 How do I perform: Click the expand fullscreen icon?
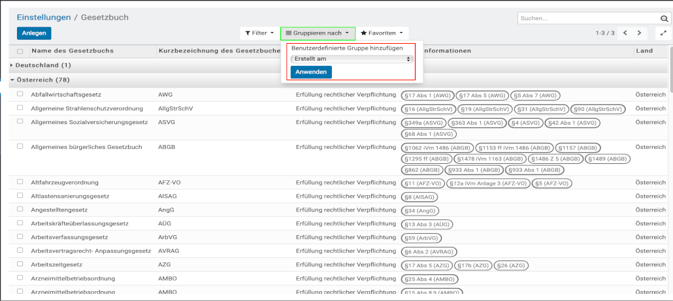664,33
